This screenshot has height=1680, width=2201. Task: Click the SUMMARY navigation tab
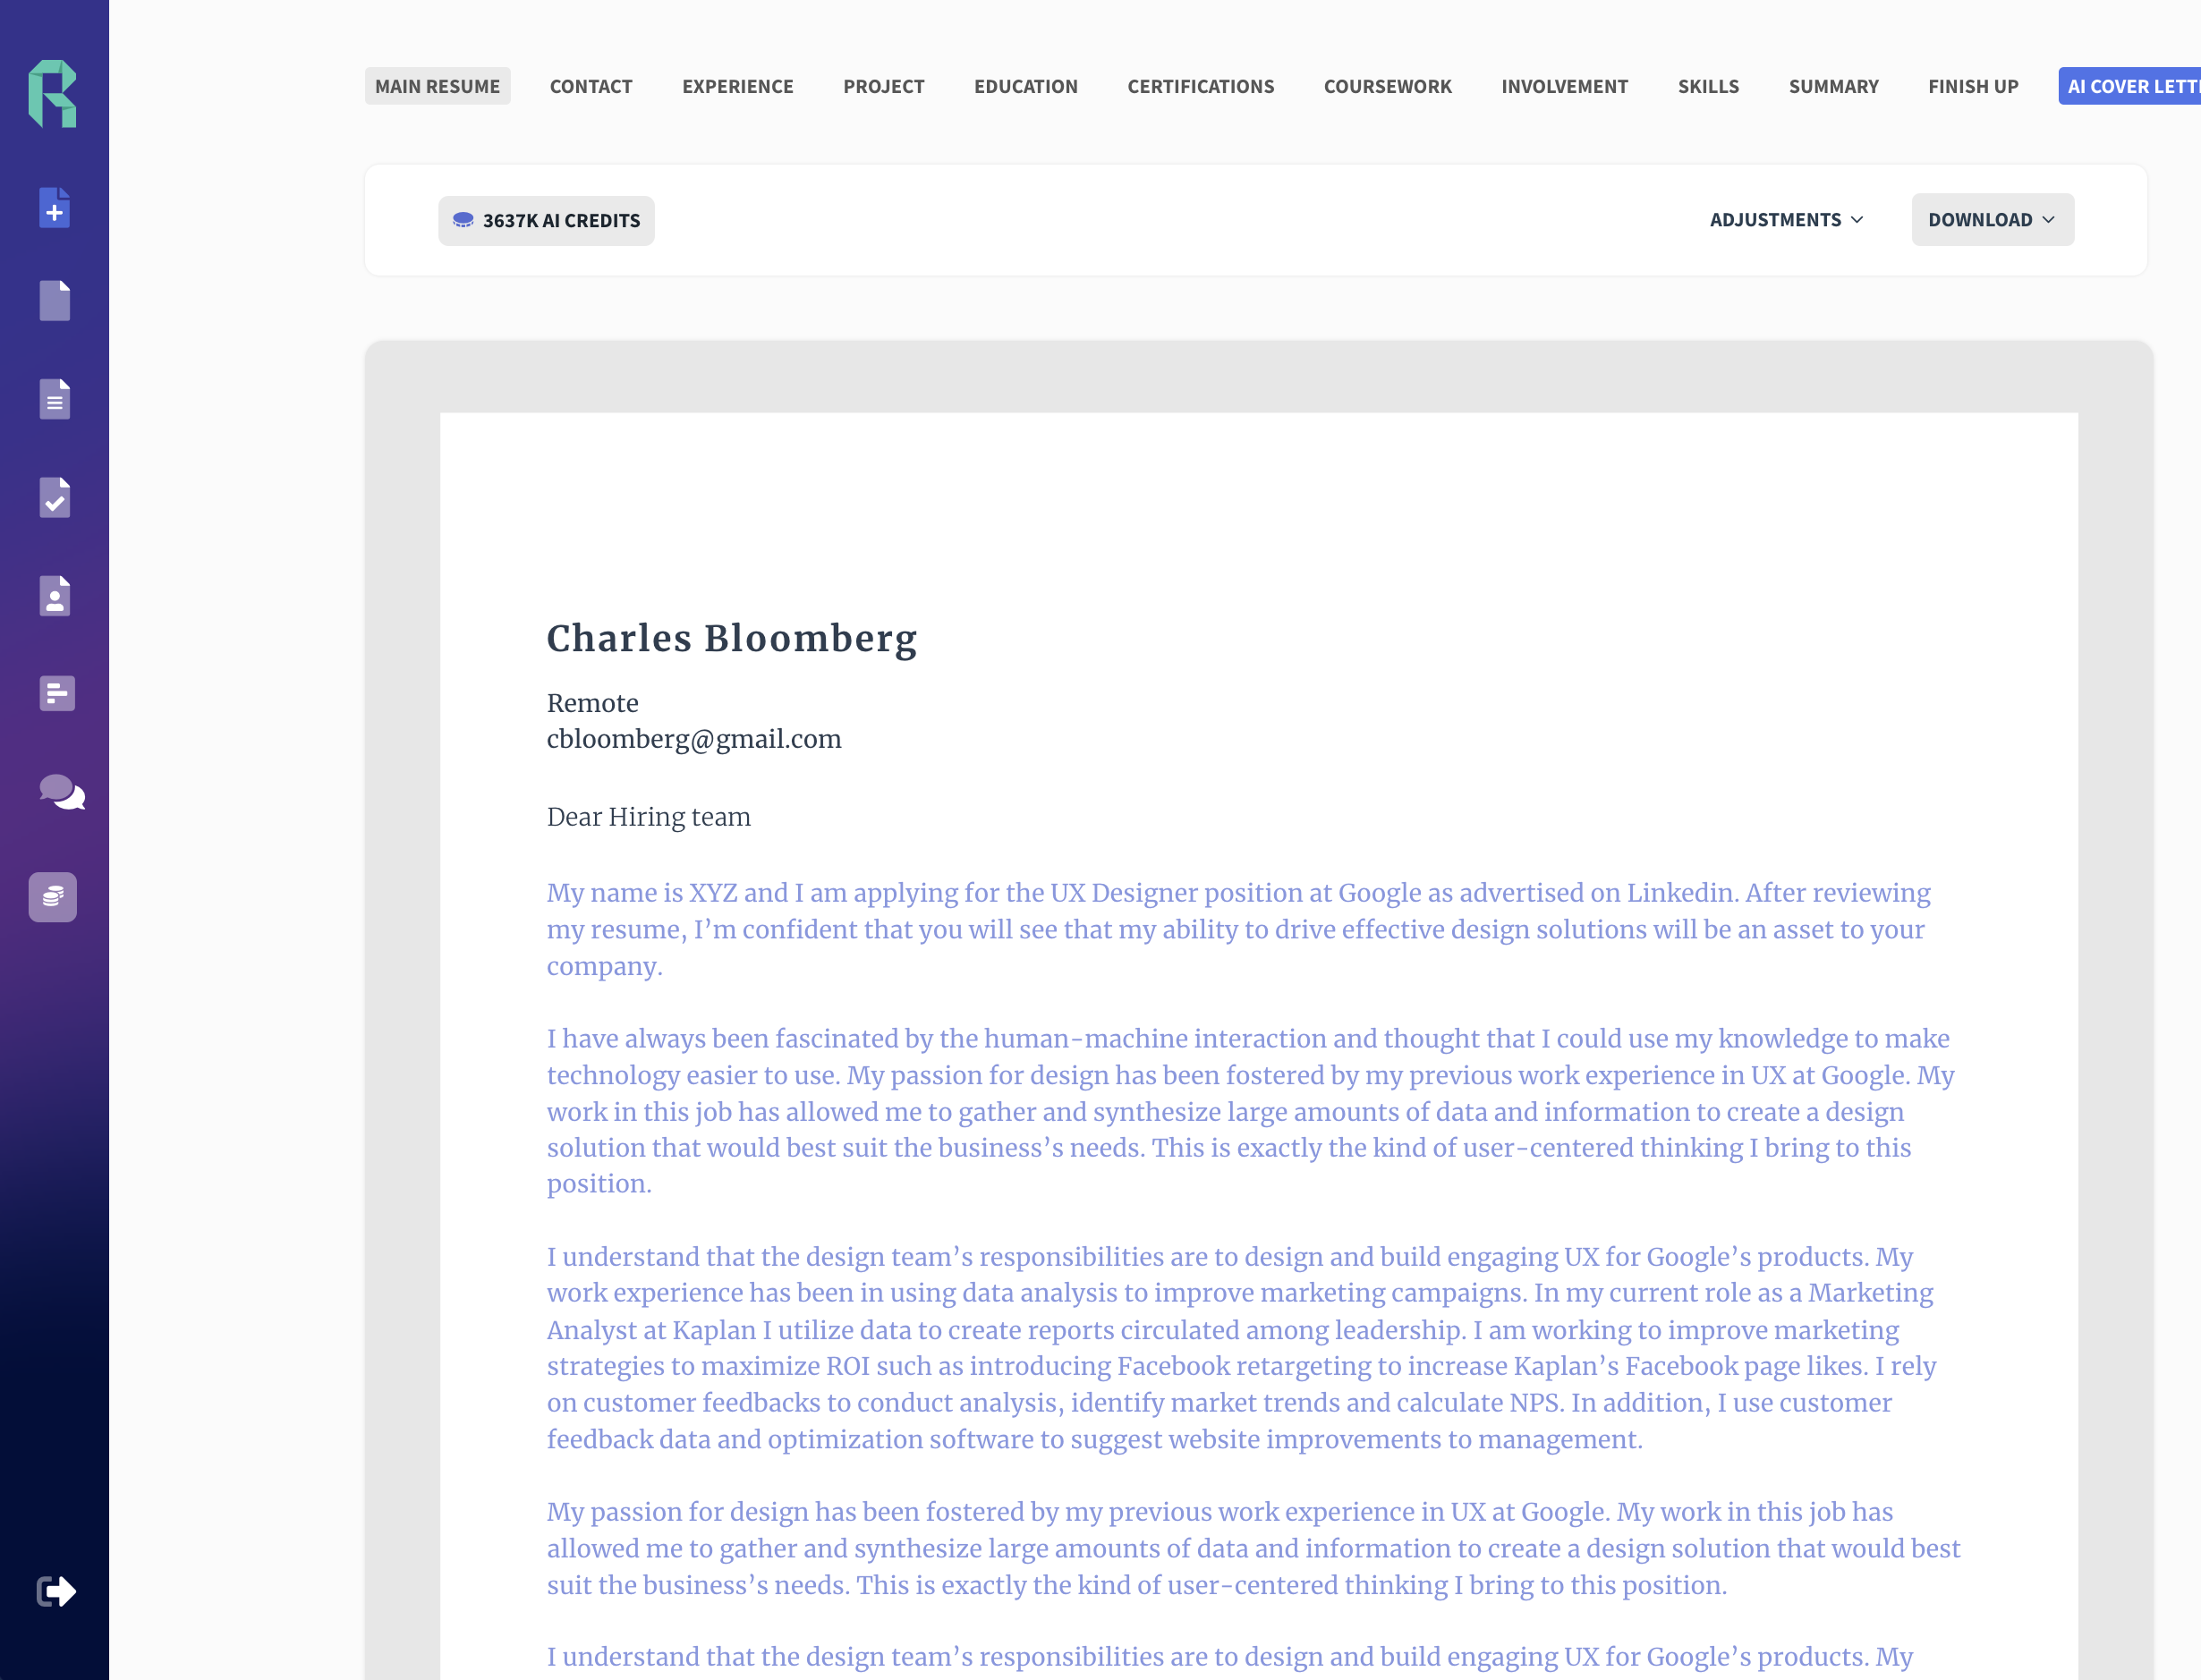(1832, 85)
